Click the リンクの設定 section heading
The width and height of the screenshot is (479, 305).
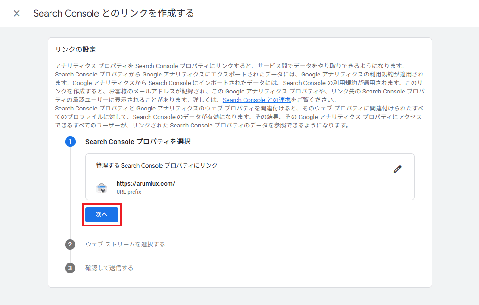[76, 50]
